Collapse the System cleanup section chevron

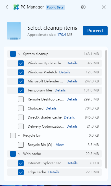click(19, 54)
